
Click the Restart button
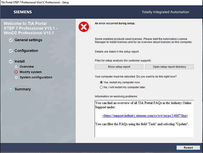188,147
